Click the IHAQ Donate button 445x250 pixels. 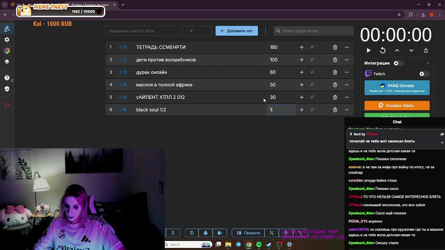397,88
